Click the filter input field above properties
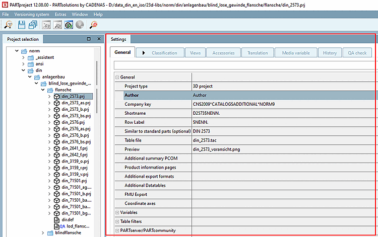The height and width of the screenshot is (237, 378). (245, 65)
